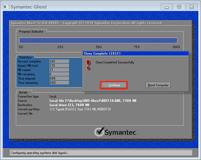Click the Destination label
The image size is (201, 160).
pos(25,105)
